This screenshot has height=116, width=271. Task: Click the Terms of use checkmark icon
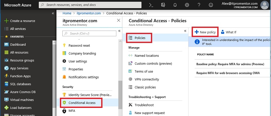click(130, 71)
